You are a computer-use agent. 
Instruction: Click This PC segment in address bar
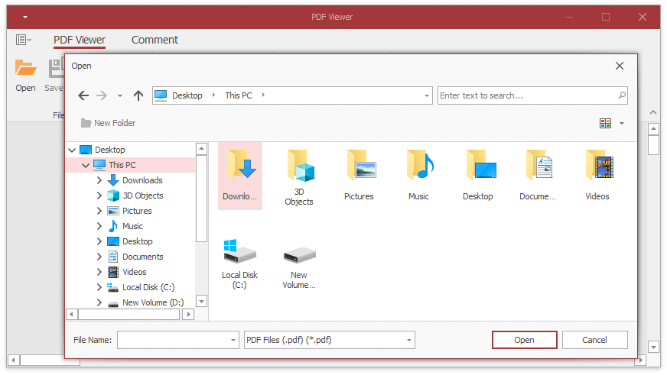pos(239,95)
